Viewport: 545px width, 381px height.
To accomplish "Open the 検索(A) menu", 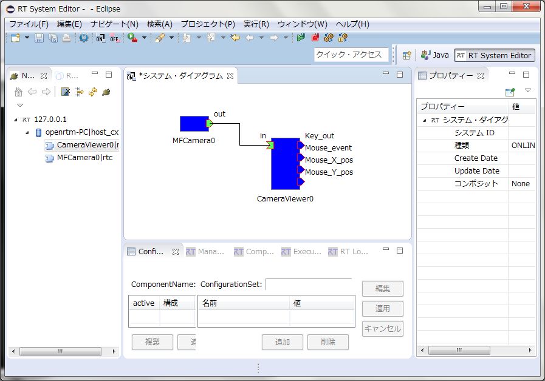I will pyautogui.click(x=160, y=24).
